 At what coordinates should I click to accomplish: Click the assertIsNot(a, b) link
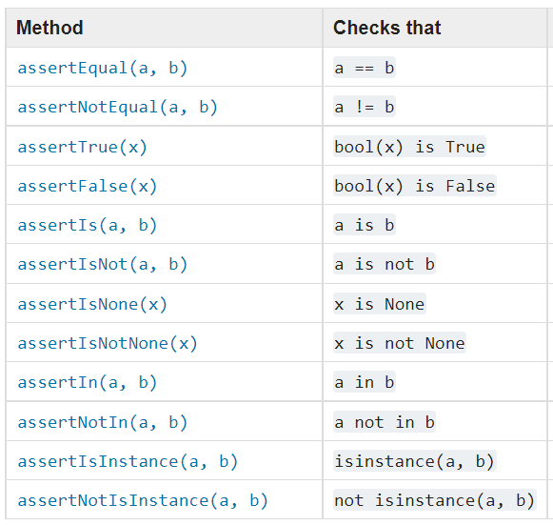pyautogui.click(x=102, y=265)
